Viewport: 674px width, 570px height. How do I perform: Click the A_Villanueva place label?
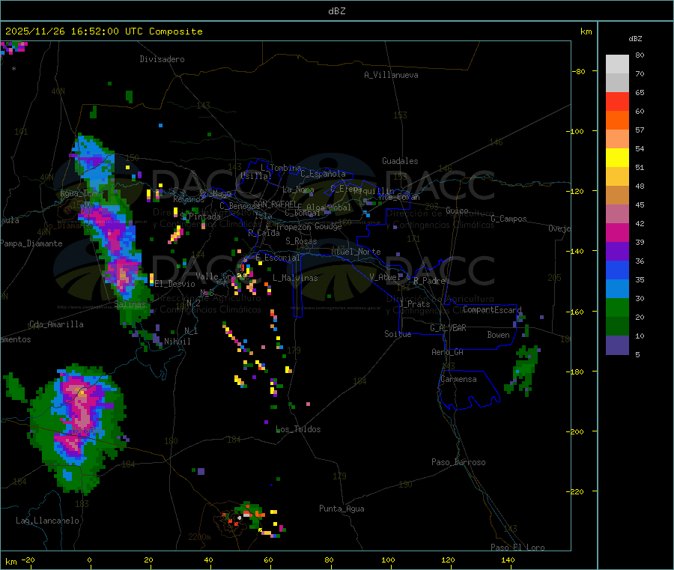(391, 75)
